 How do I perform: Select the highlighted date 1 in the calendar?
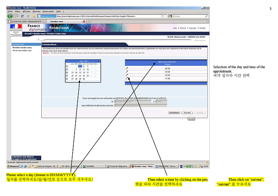[x=80, y=66]
